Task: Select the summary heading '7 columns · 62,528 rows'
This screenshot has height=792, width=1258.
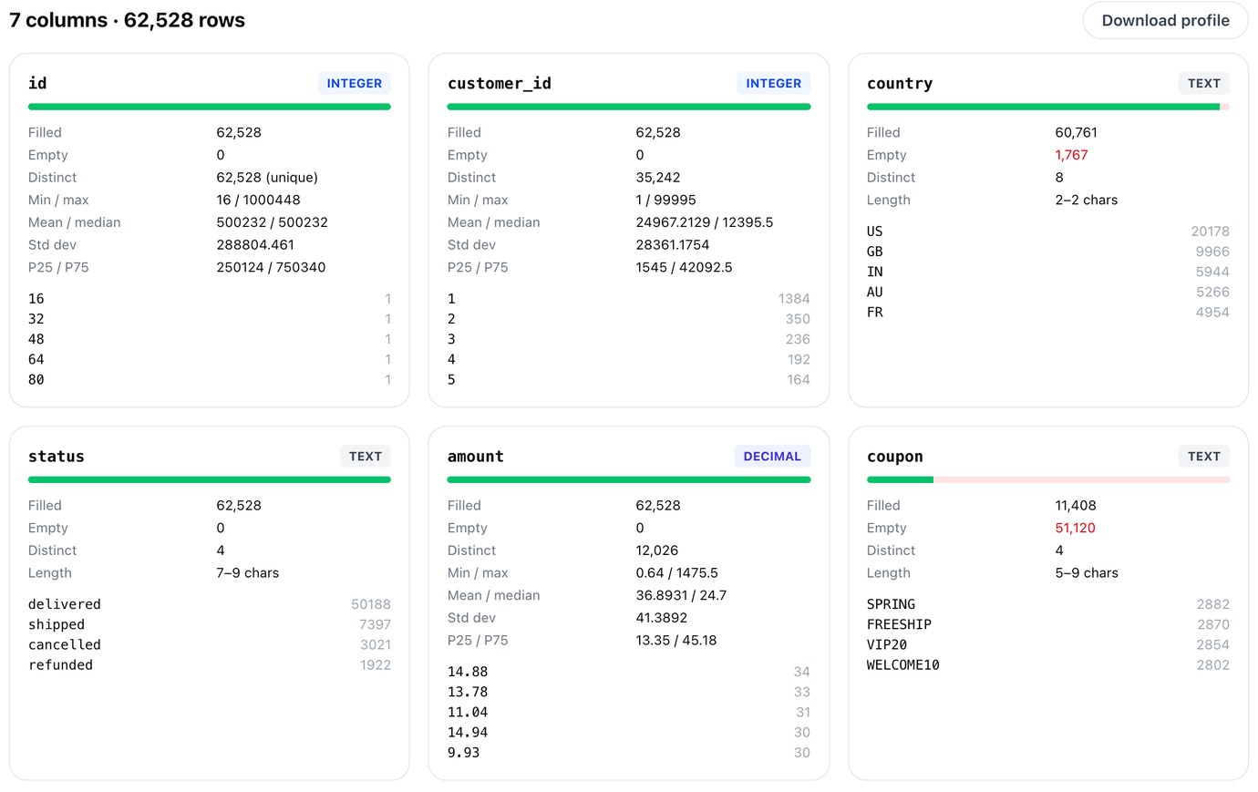Action: 128,20
